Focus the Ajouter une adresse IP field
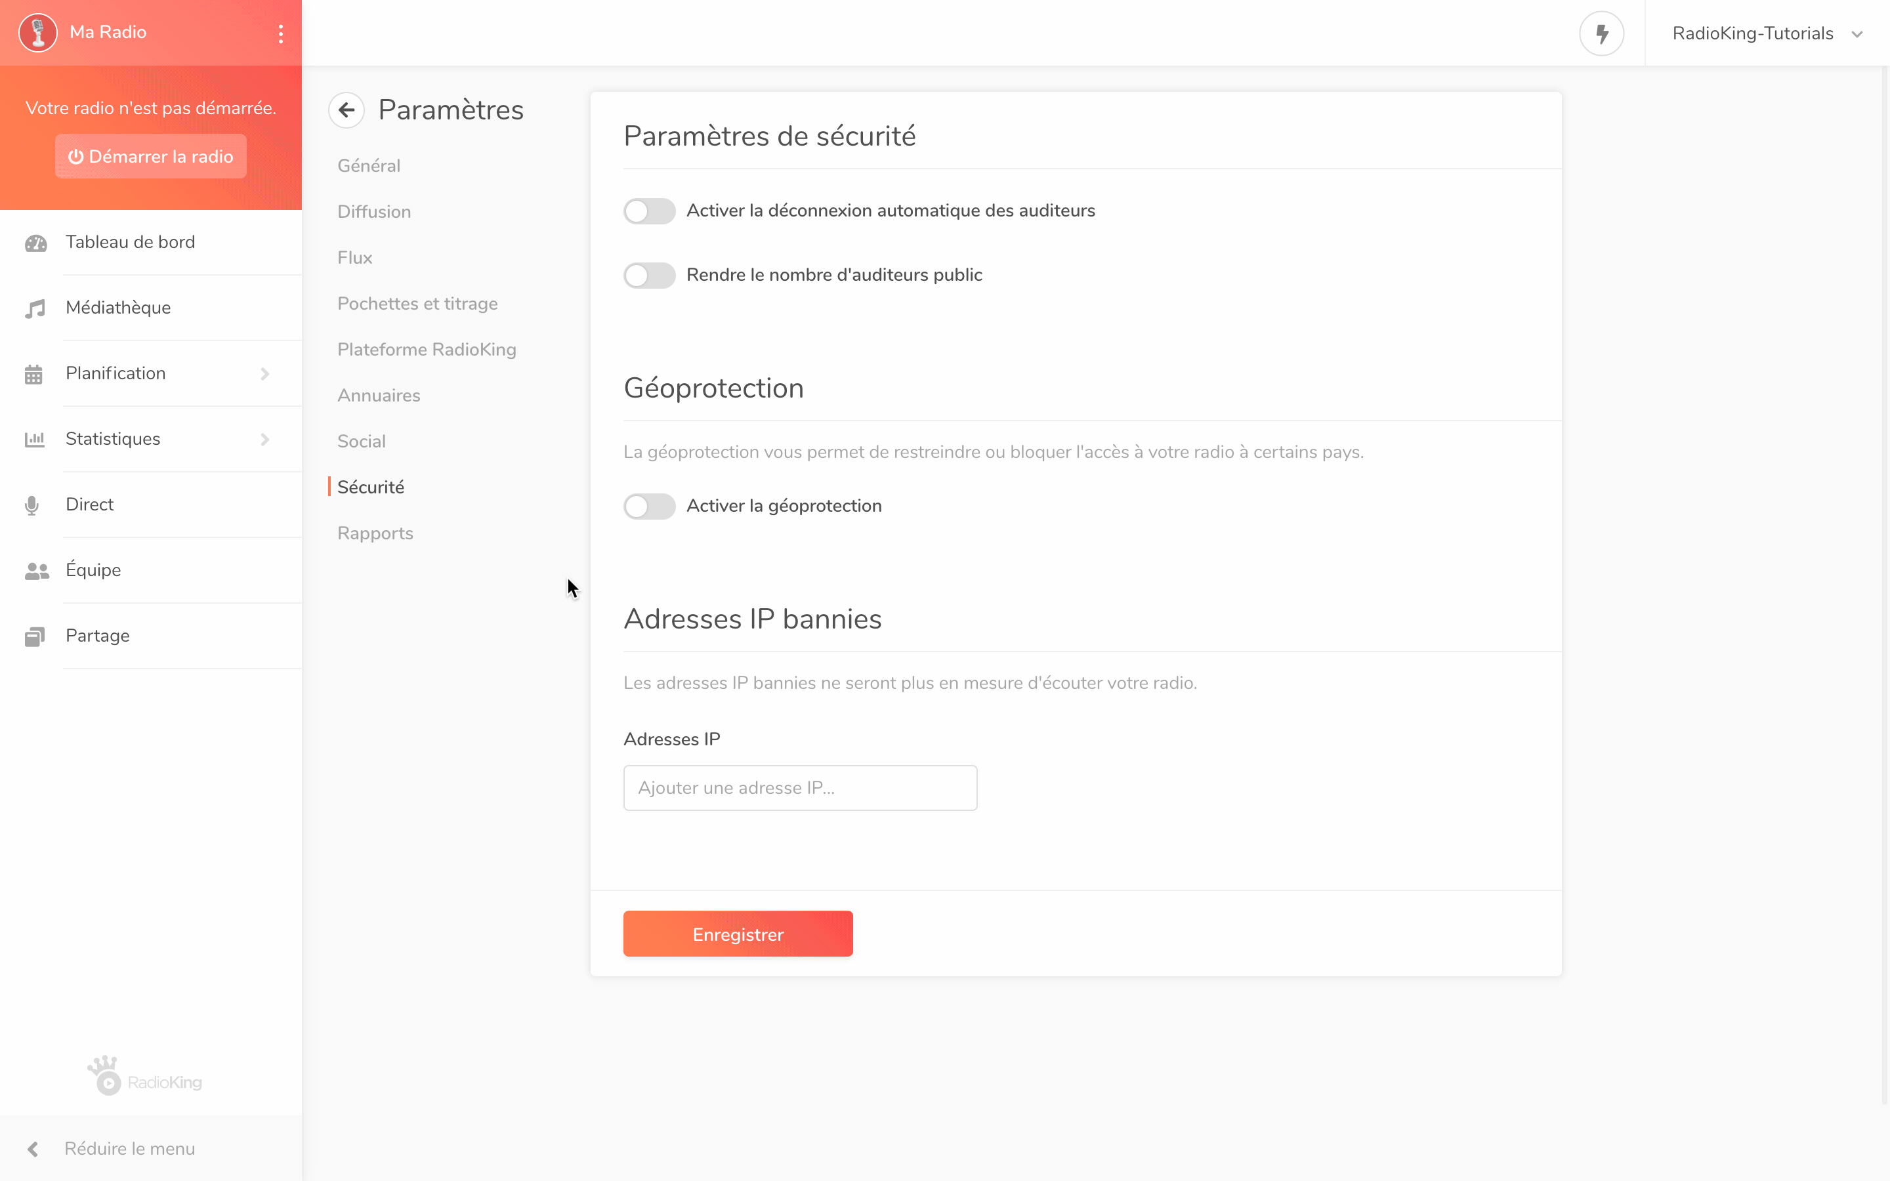1890x1181 pixels. click(800, 787)
